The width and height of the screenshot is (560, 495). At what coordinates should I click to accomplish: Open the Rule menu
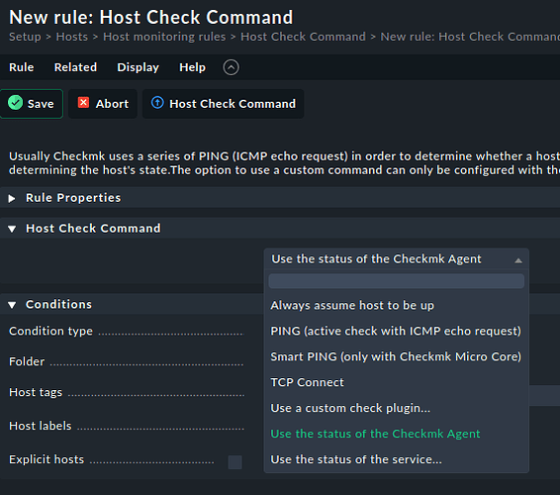(x=22, y=67)
